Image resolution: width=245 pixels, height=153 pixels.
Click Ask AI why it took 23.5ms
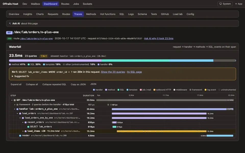pos(158,39)
